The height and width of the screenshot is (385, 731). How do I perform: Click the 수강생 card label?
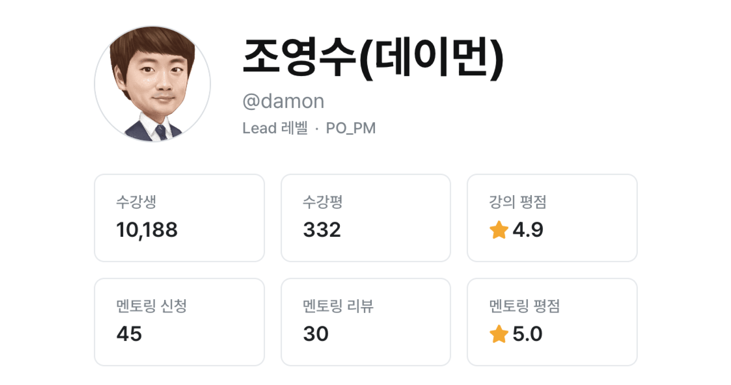point(136,202)
